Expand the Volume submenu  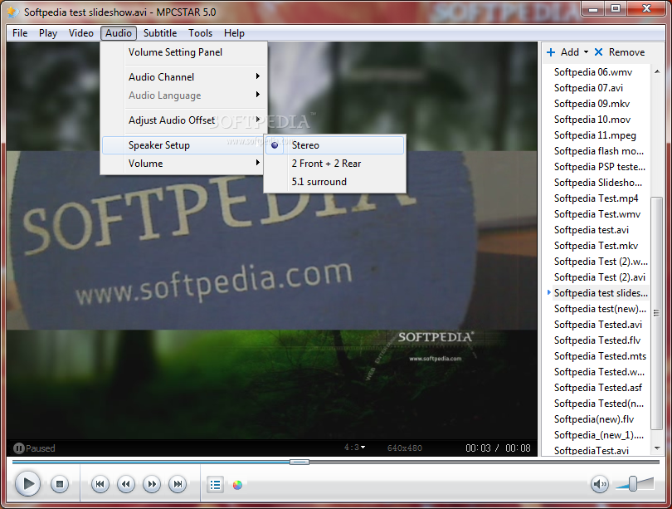tap(183, 164)
